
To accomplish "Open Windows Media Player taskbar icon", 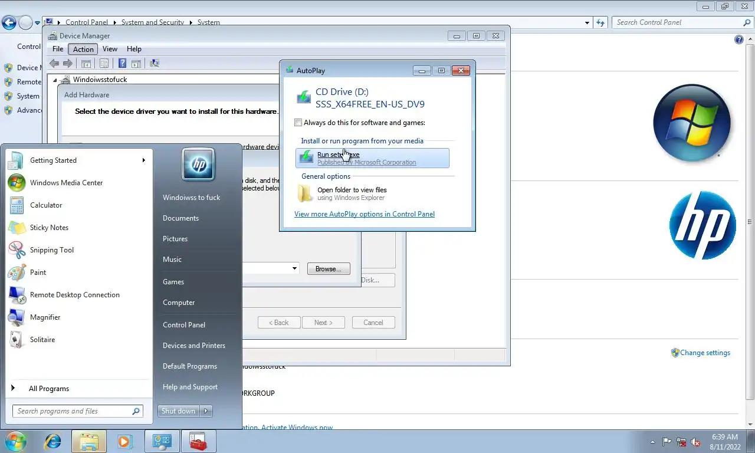I will click(x=124, y=441).
